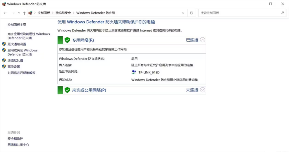Open 网络和共享中心 link
This screenshot has width=289, height=152.
[x=18, y=145]
